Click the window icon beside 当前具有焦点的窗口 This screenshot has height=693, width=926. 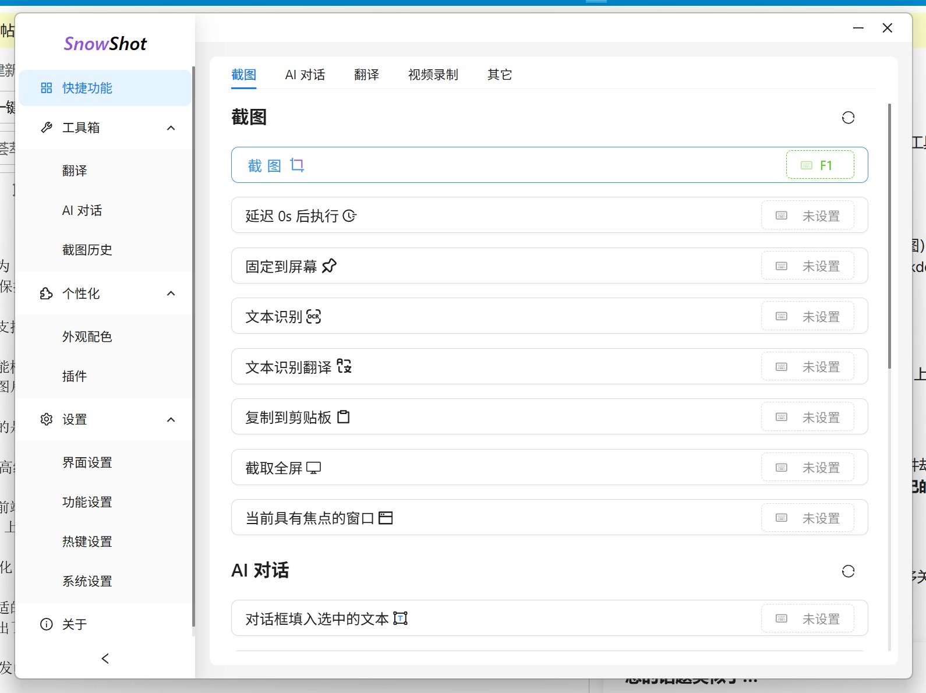click(x=386, y=518)
